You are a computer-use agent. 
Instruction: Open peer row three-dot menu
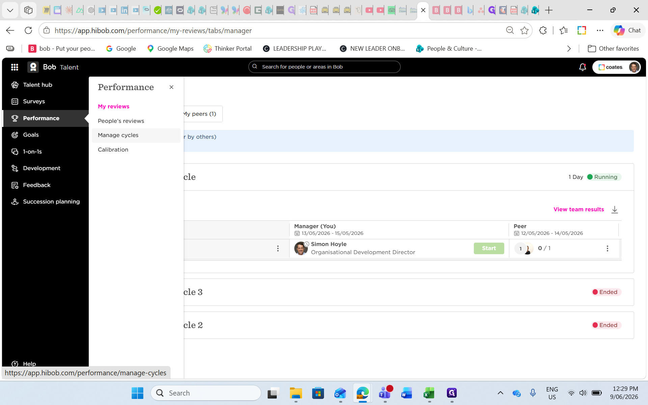pos(607,248)
